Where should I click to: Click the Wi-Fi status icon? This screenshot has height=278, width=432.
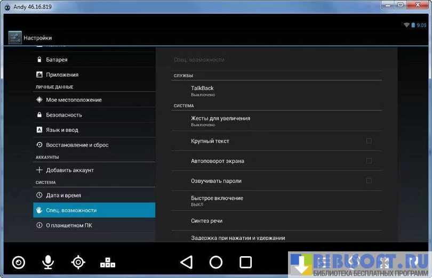[406, 25]
